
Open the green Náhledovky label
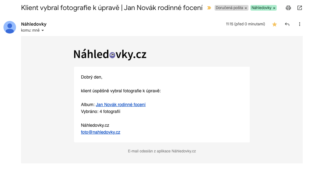261,8
